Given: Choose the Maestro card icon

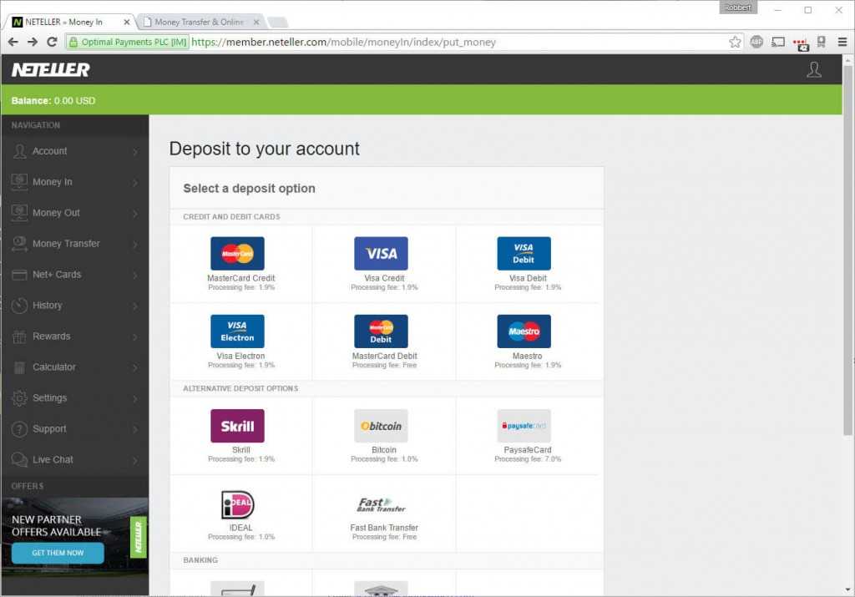Looking at the screenshot, I should [524, 331].
